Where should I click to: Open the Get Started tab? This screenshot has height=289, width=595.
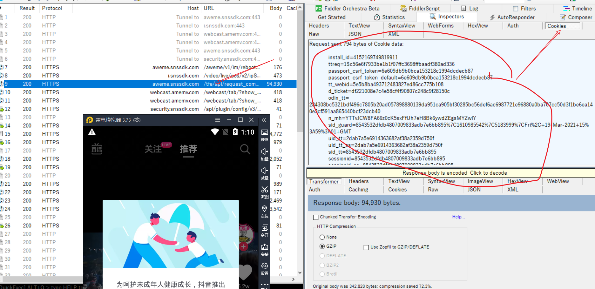pos(332,17)
